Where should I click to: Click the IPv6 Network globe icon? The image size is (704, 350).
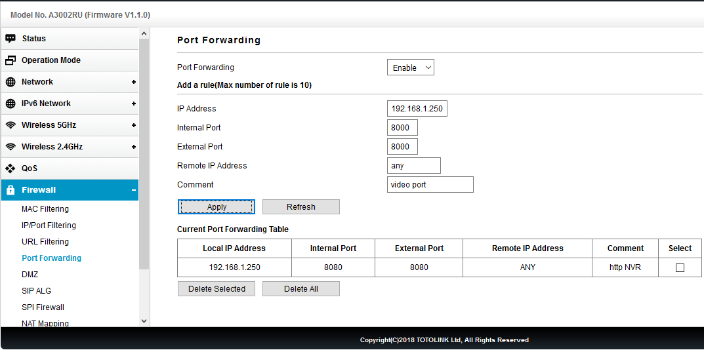[x=10, y=104]
